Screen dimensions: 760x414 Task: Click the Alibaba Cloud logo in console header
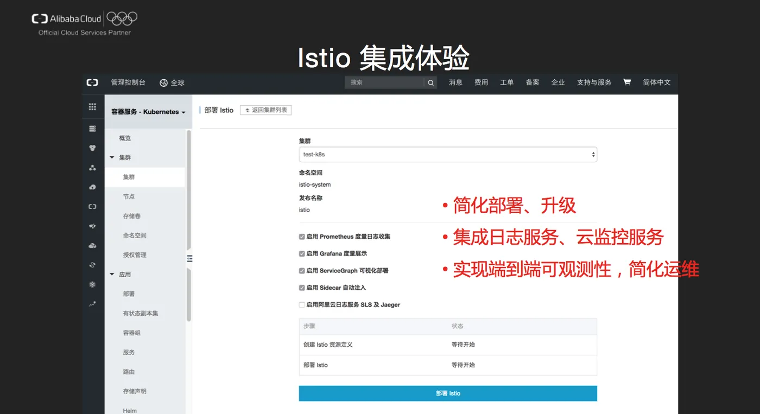tap(92, 82)
